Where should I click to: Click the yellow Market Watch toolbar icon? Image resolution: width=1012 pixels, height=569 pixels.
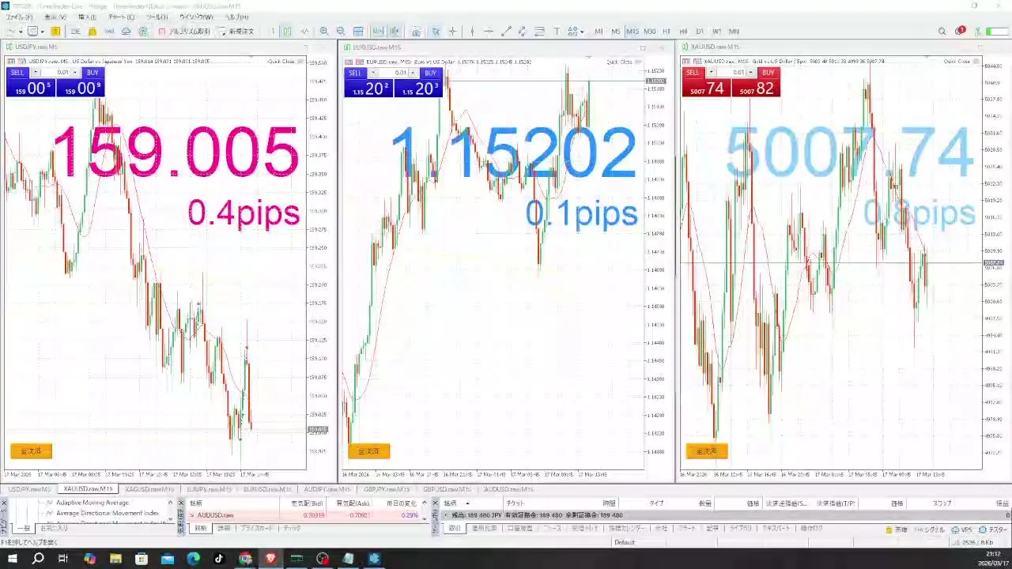55,32
